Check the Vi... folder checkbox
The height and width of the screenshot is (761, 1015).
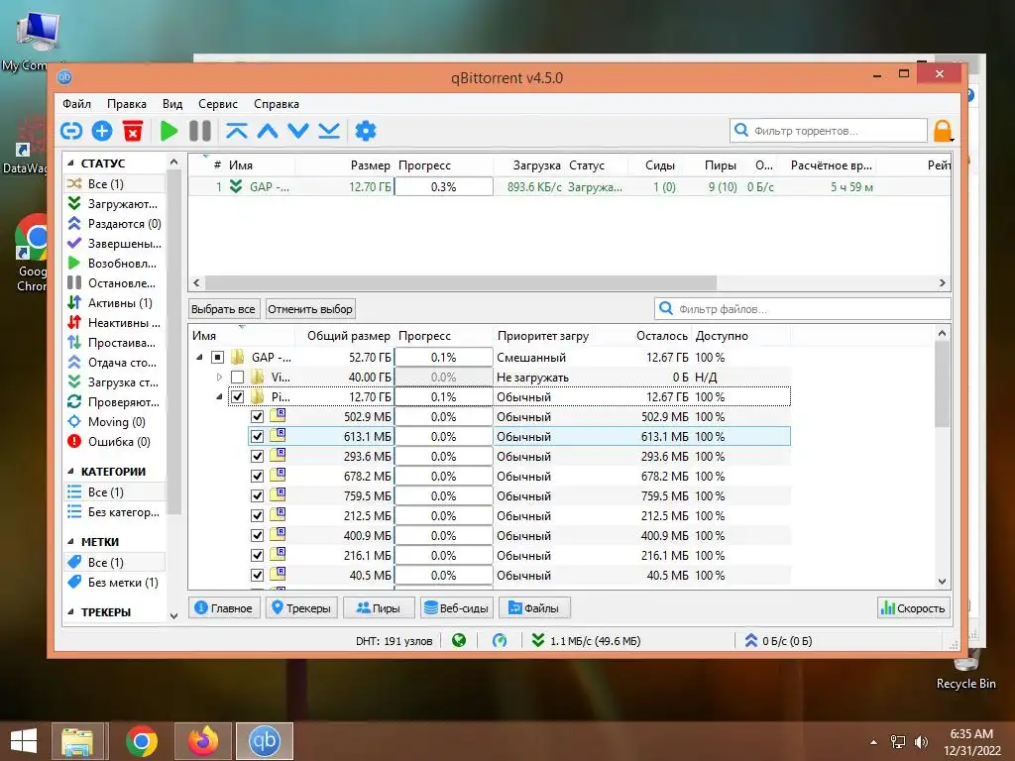coord(238,378)
